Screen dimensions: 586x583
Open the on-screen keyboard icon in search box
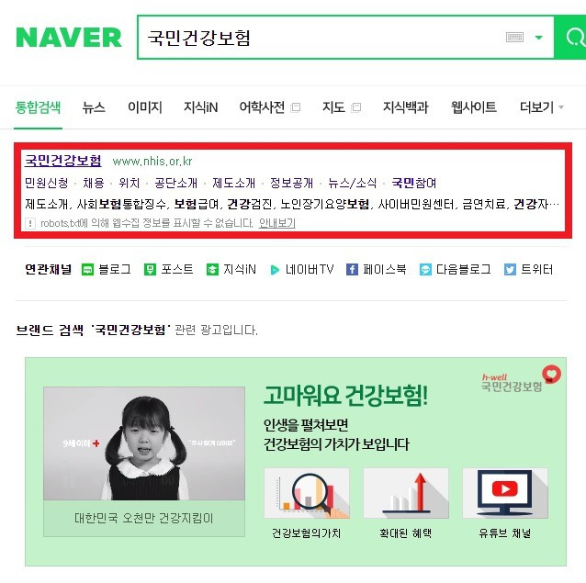pyautogui.click(x=514, y=37)
